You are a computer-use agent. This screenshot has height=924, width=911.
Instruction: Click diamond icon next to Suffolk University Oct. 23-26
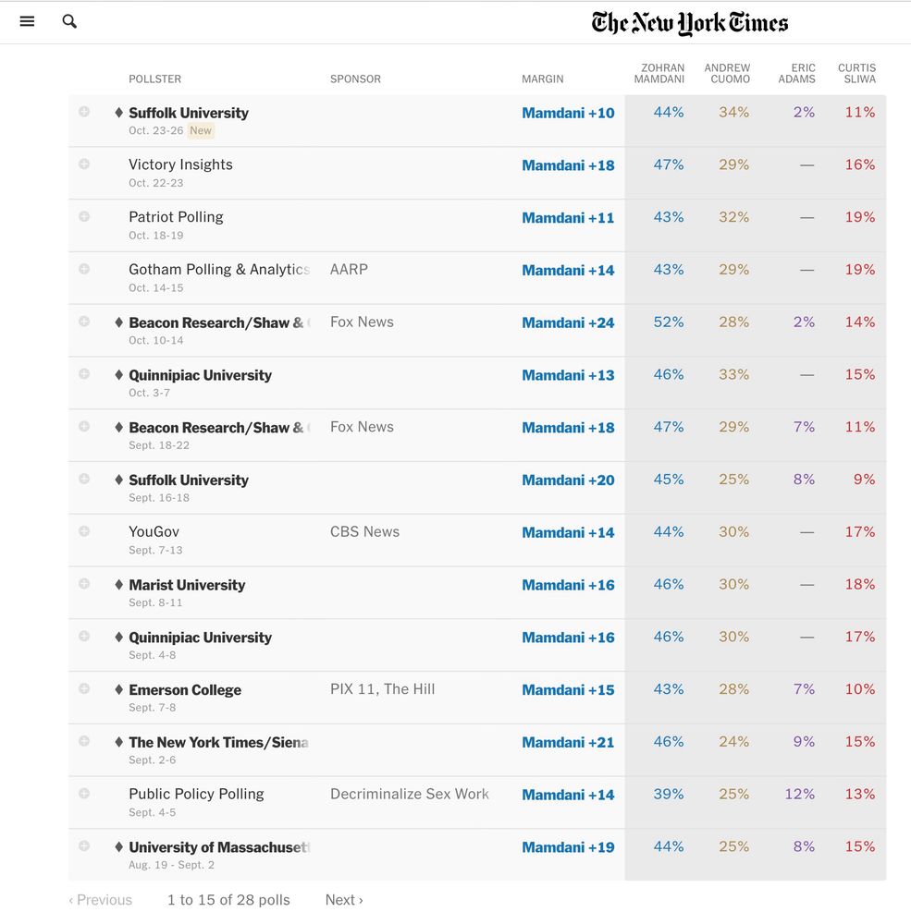click(x=118, y=113)
